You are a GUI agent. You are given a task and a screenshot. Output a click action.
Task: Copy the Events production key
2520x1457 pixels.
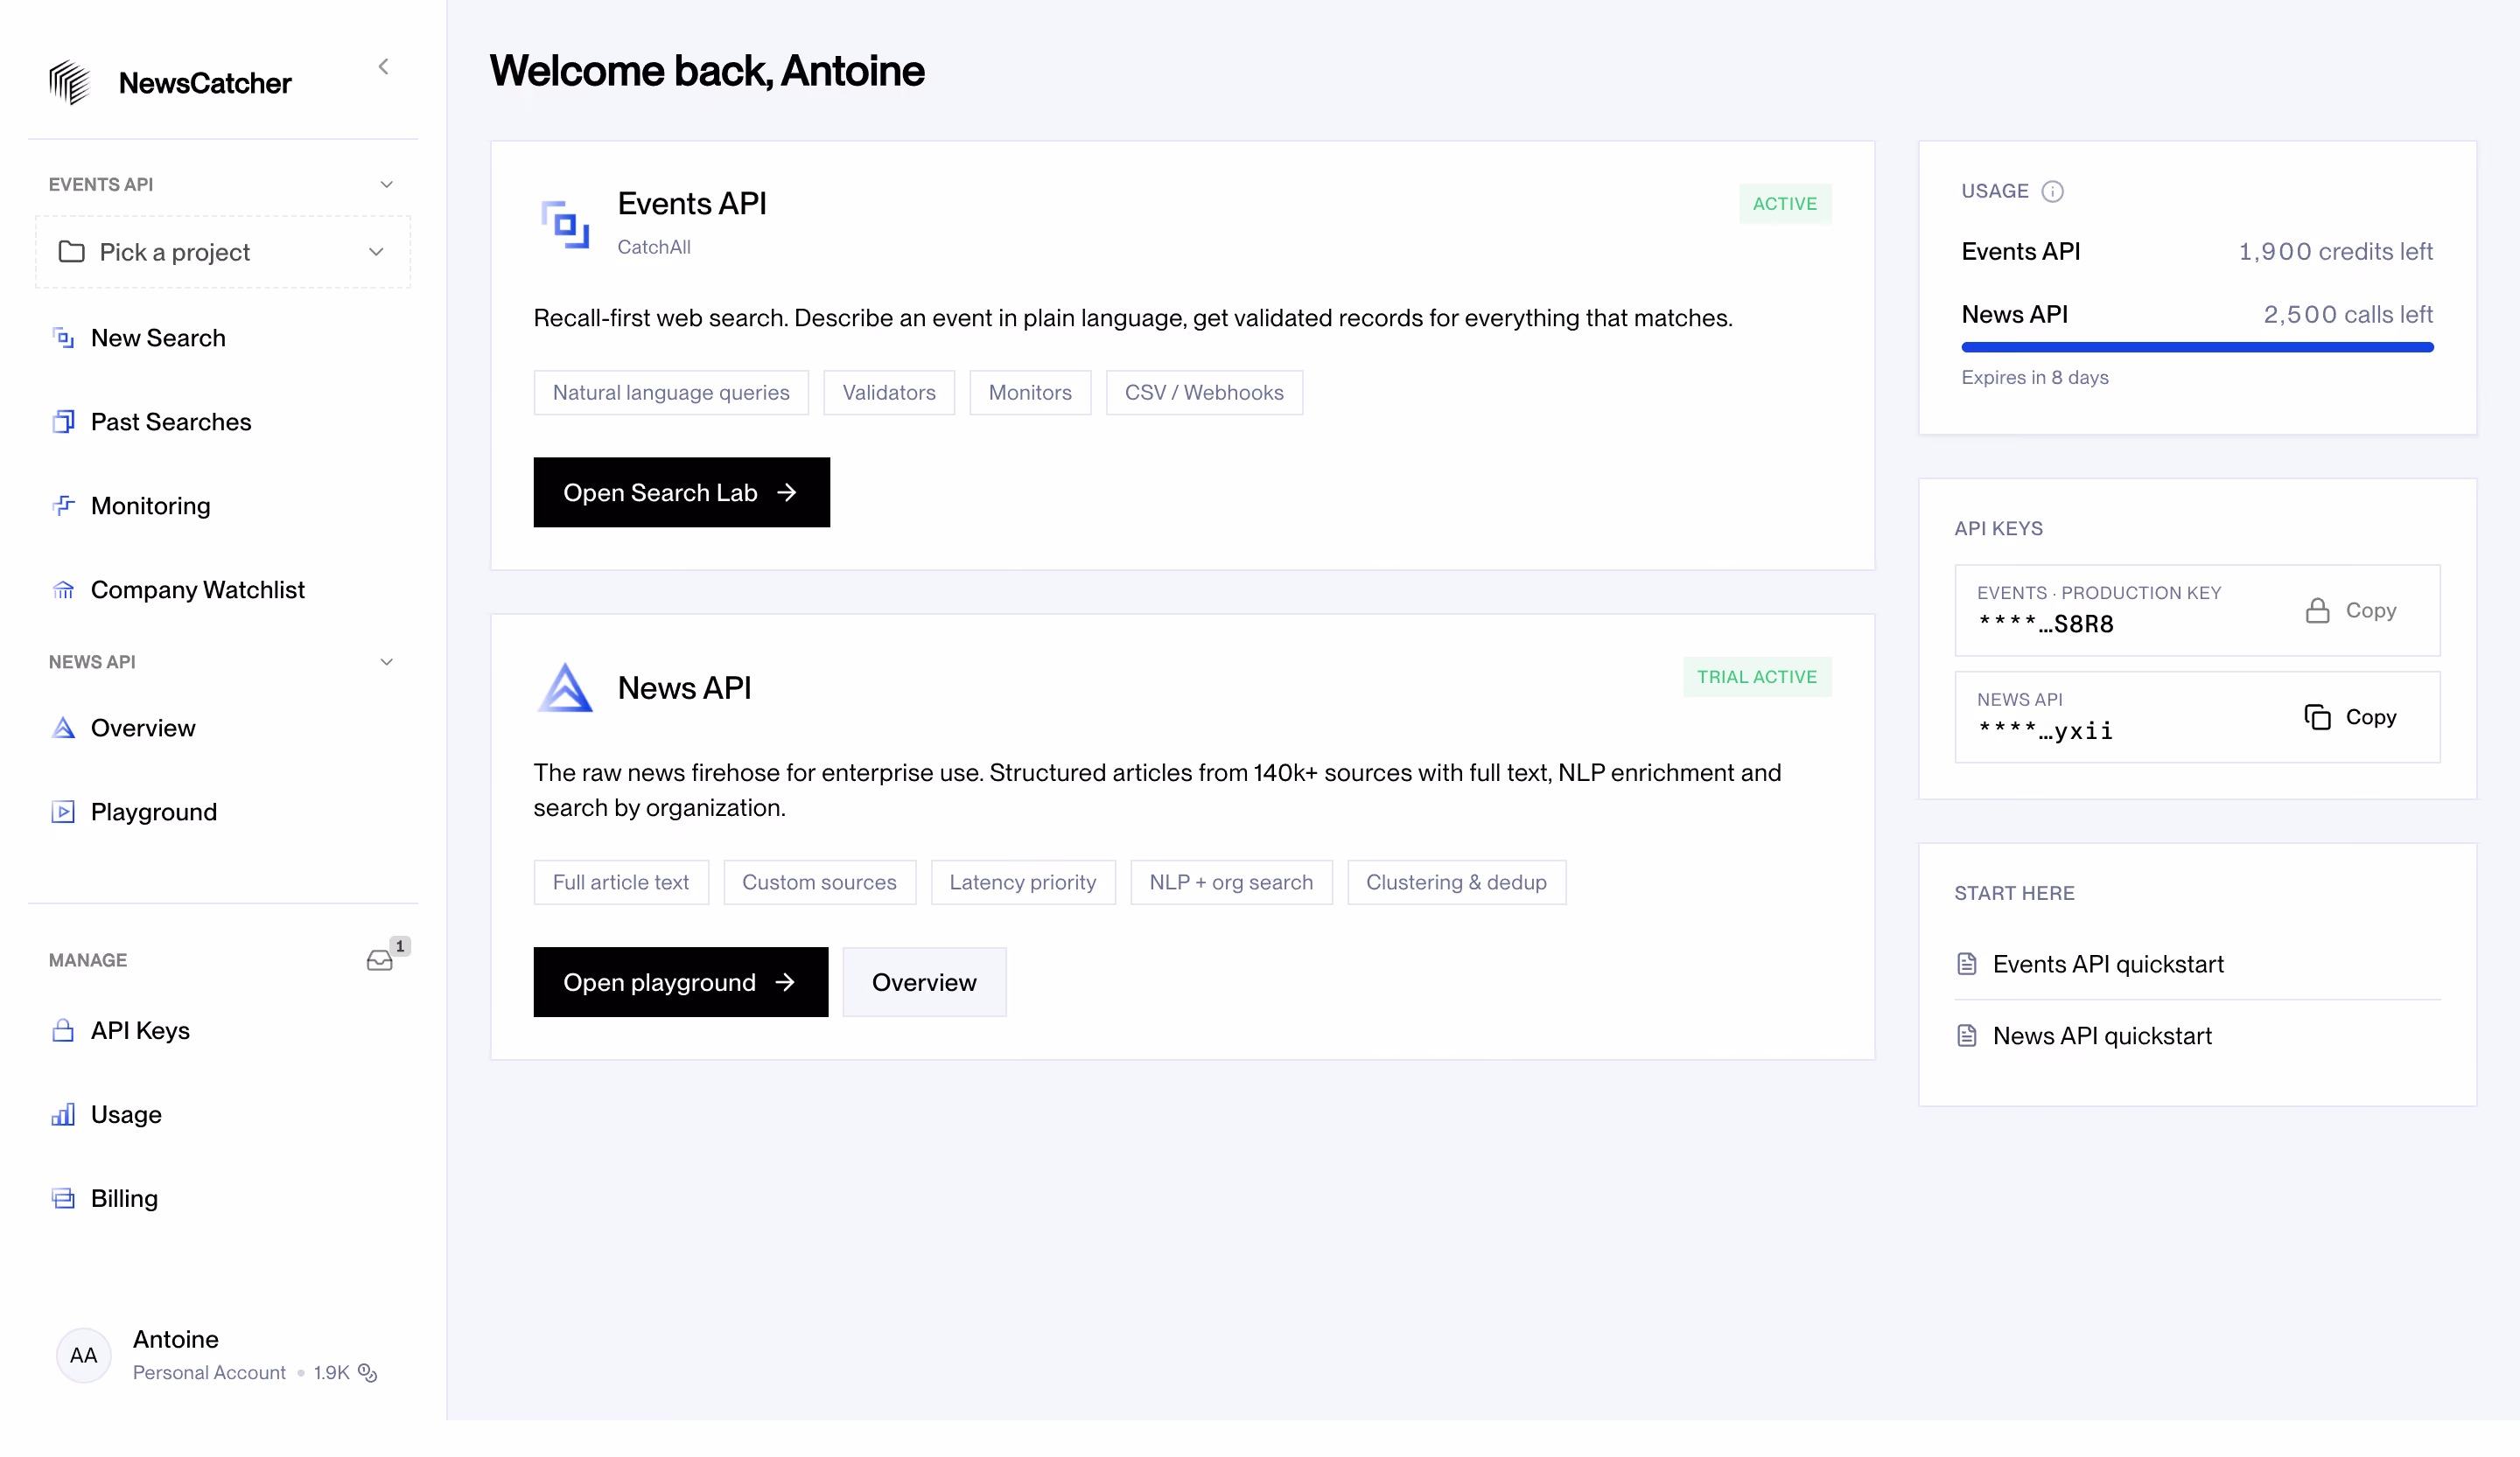2350,610
